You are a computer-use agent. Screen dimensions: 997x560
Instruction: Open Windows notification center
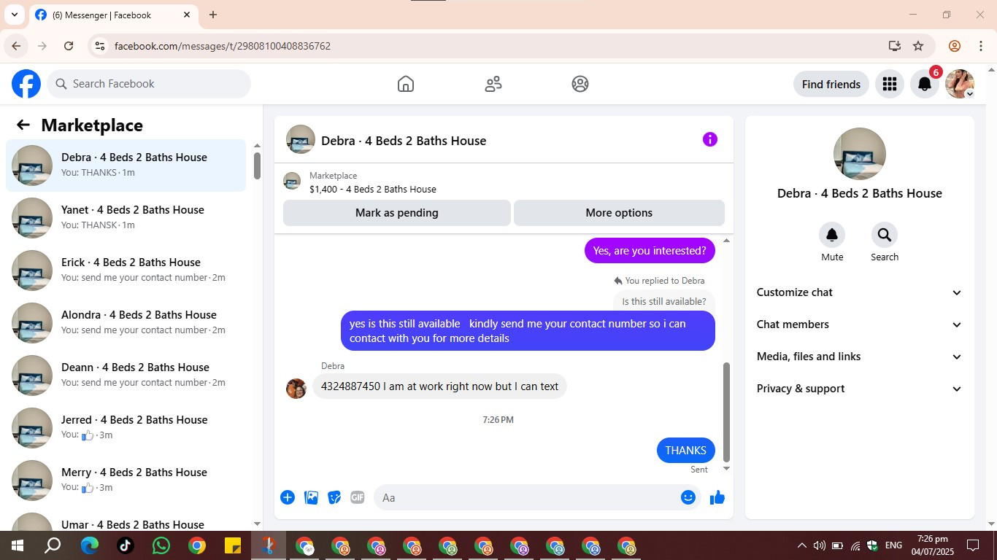click(x=973, y=545)
